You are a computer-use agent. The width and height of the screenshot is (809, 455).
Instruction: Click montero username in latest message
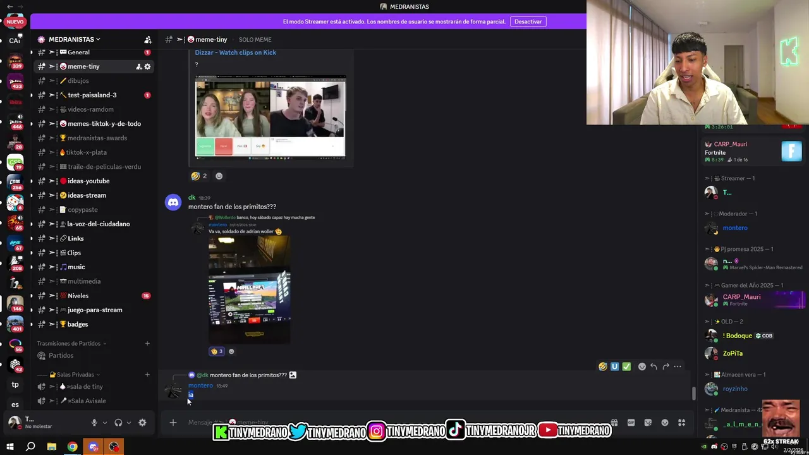click(200, 385)
